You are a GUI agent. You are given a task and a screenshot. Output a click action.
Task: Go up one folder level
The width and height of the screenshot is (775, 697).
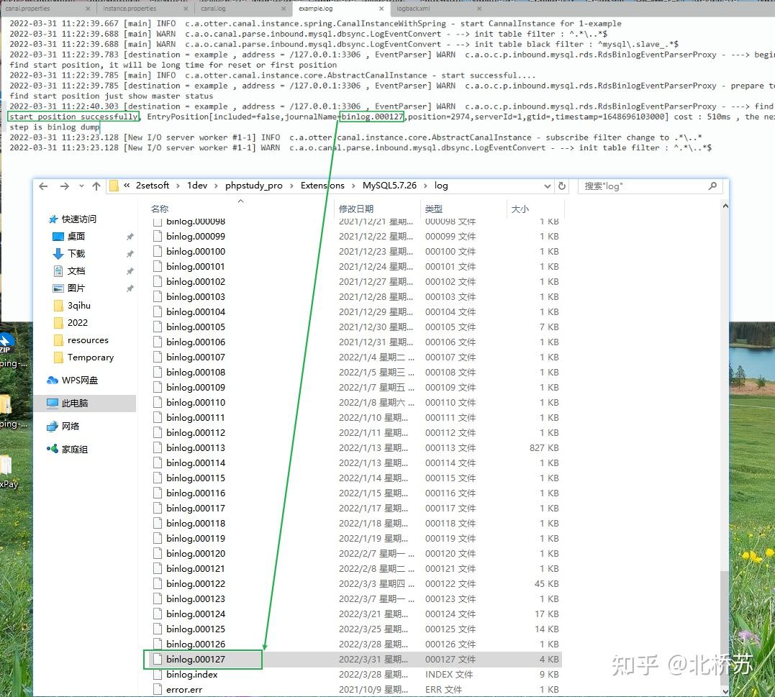point(96,186)
